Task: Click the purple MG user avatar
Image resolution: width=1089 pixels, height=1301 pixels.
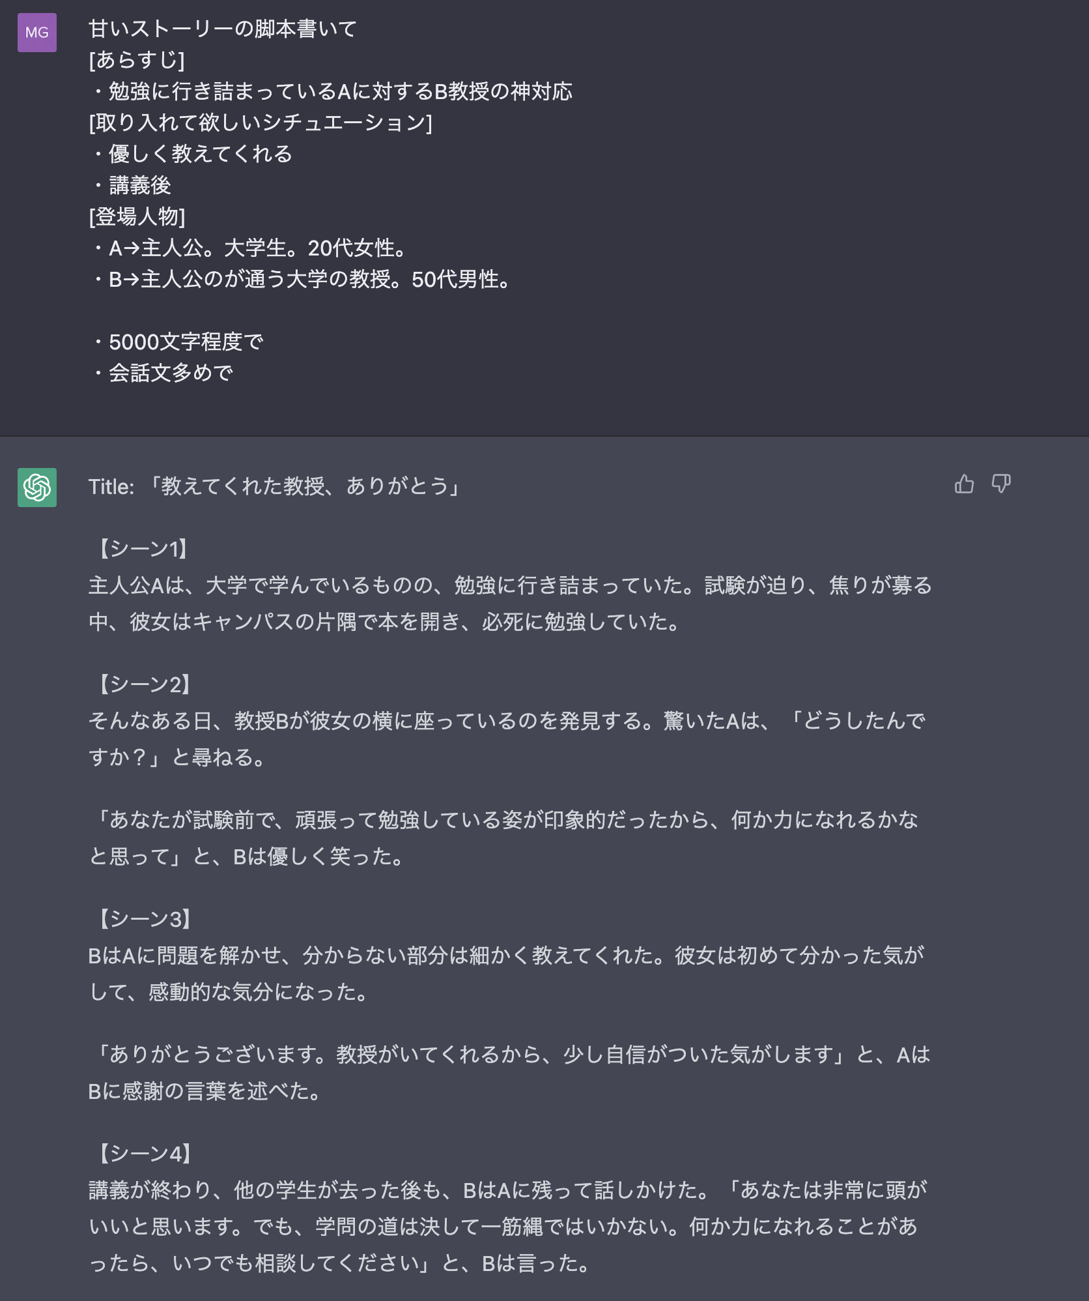Action: pyautogui.click(x=37, y=33)
